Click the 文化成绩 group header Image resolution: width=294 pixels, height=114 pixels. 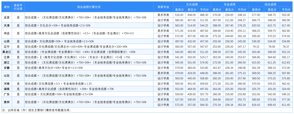[192, 4]
